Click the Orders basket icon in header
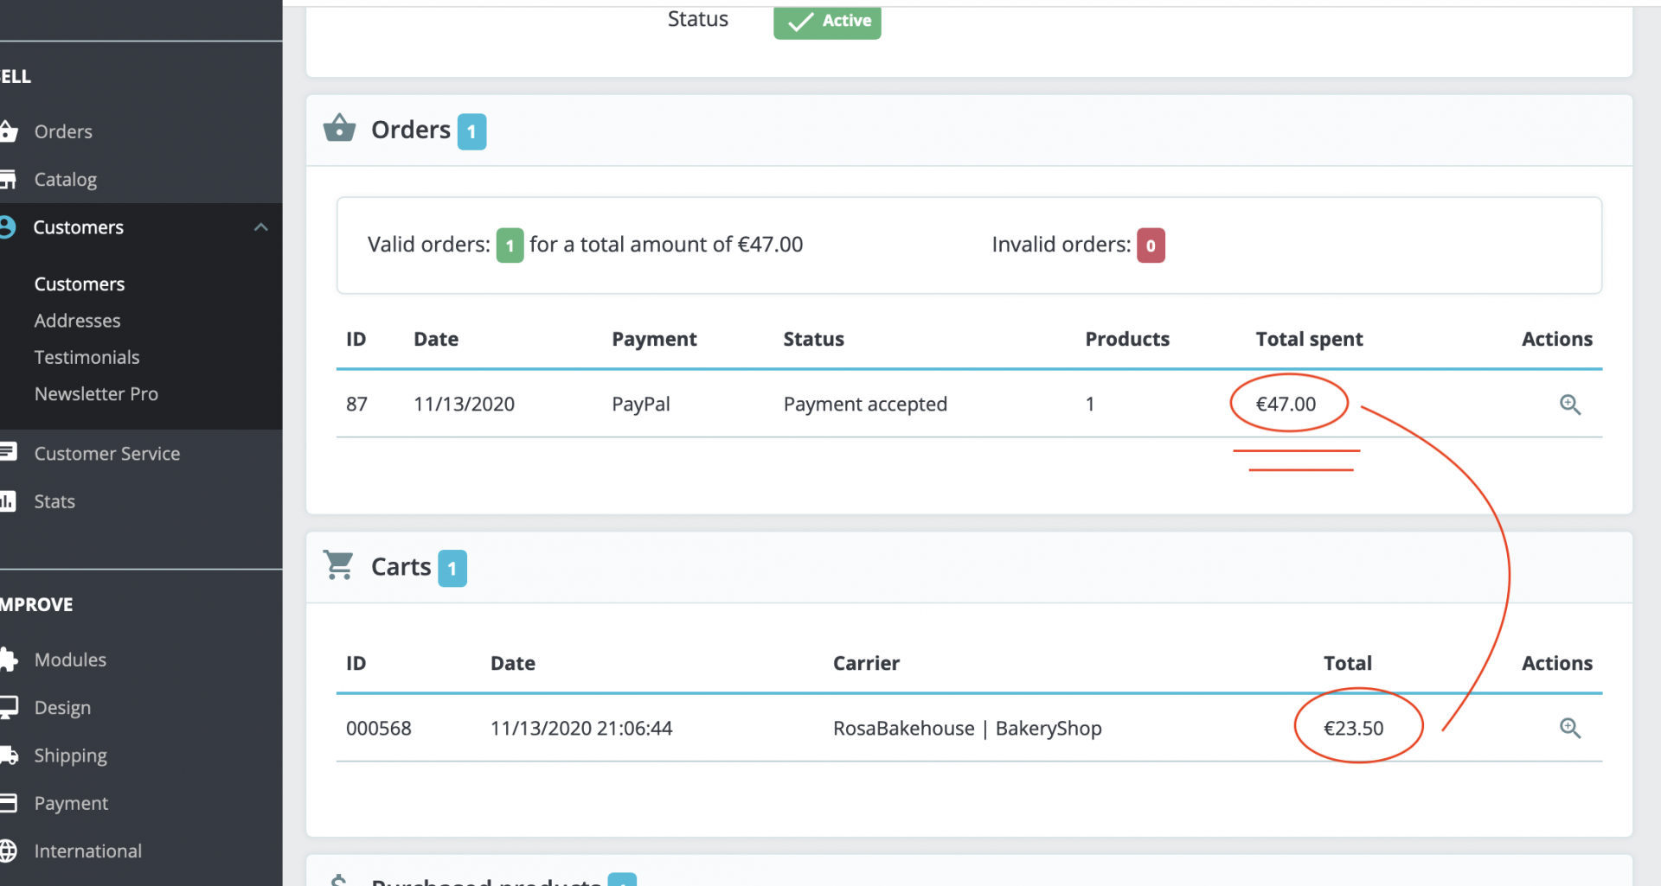The height and width of the screenshot is (886, 1661). [339, 129]
